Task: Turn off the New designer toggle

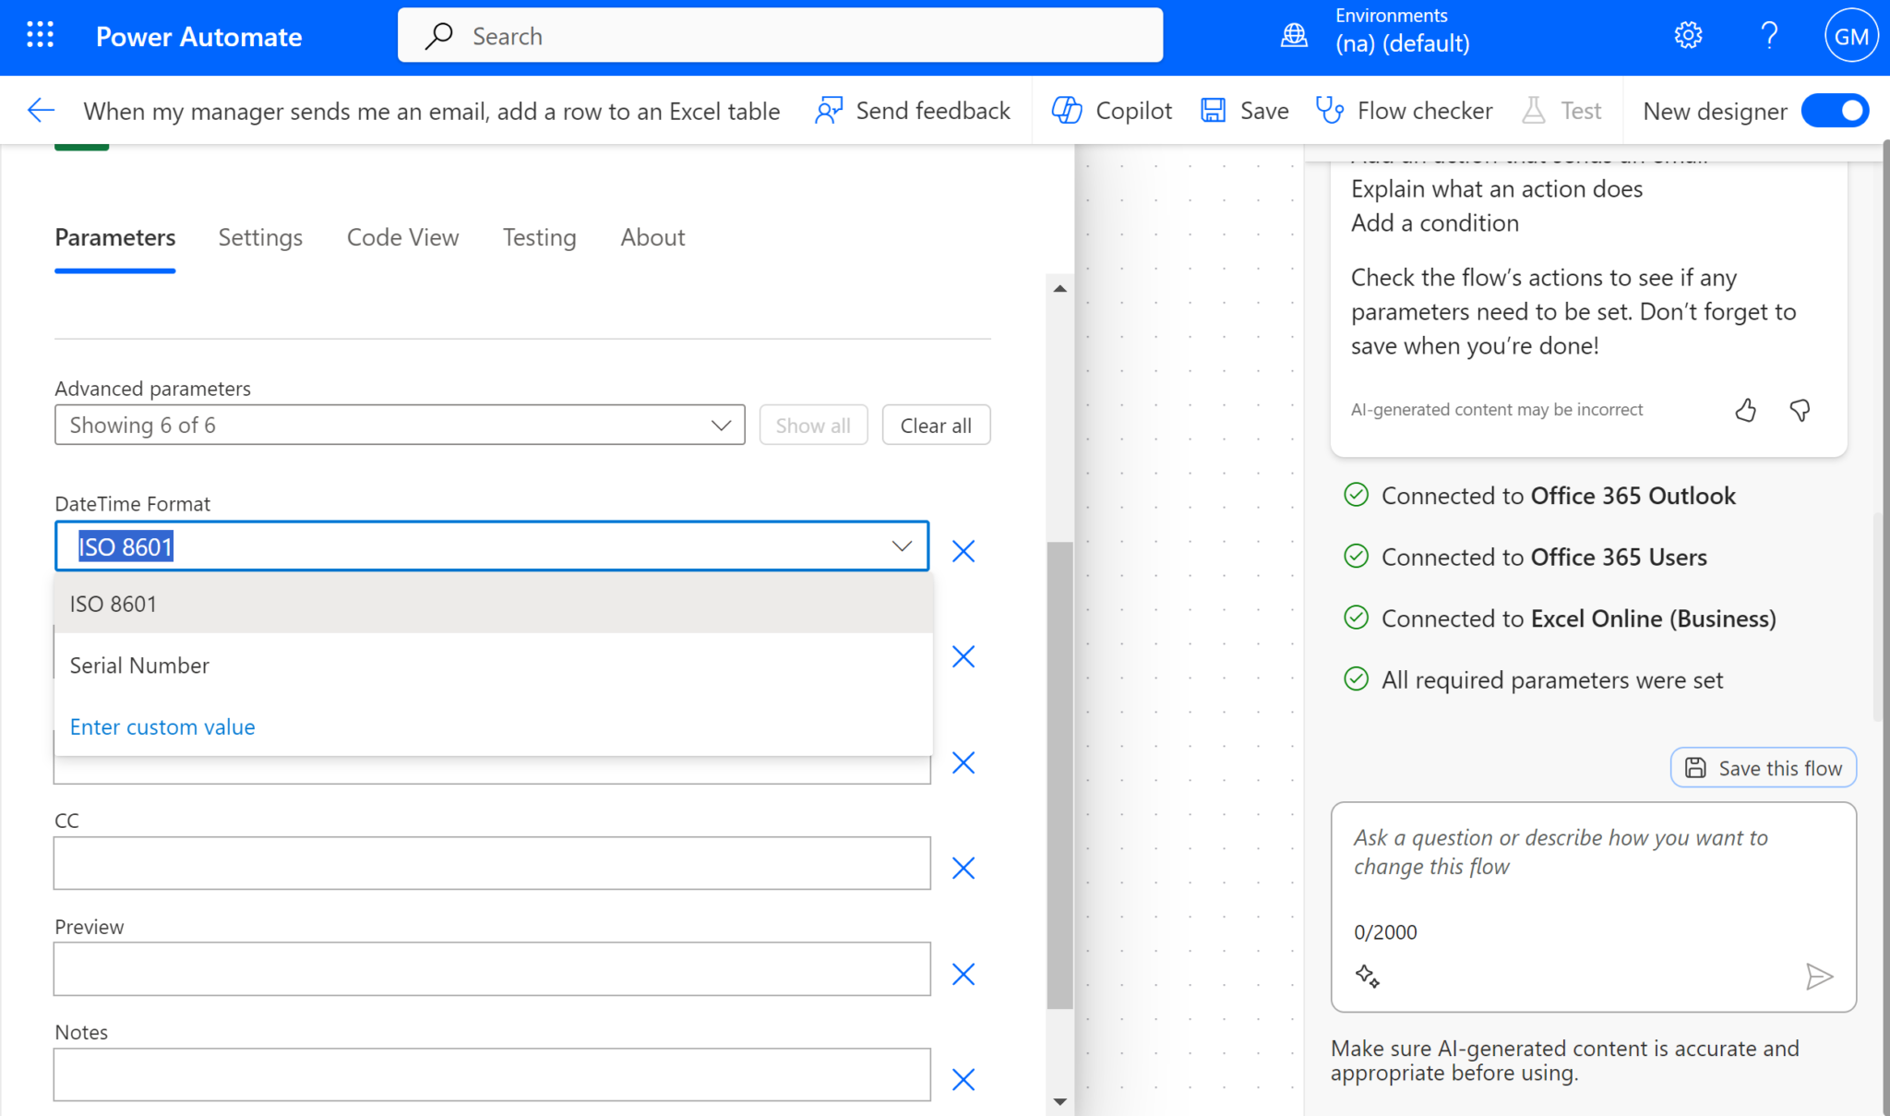Action: tap(1835, 111)
